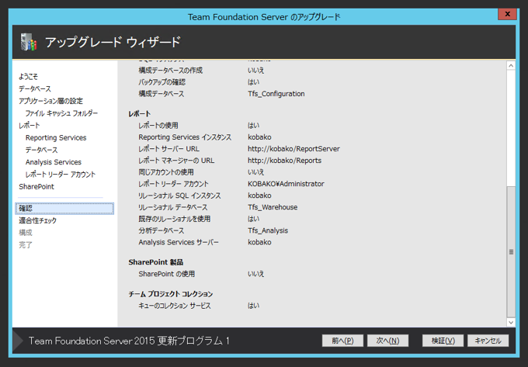Screen dimensions: 528x367
Task: Click the Team Foundation Server wizard icon
Action: pyautogui.click(x=29, y=42)
